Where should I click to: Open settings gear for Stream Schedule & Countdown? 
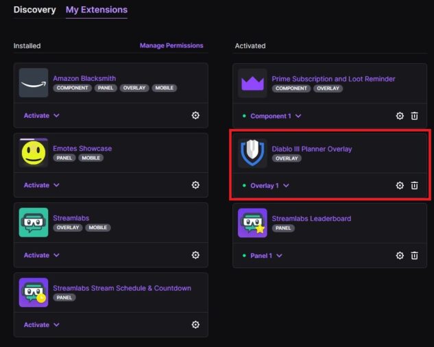click(195, 324)
